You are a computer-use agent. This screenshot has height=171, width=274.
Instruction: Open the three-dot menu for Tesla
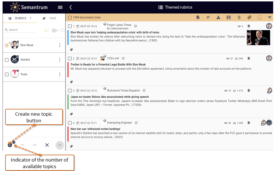pyautogui.click(x=60, y=74)
